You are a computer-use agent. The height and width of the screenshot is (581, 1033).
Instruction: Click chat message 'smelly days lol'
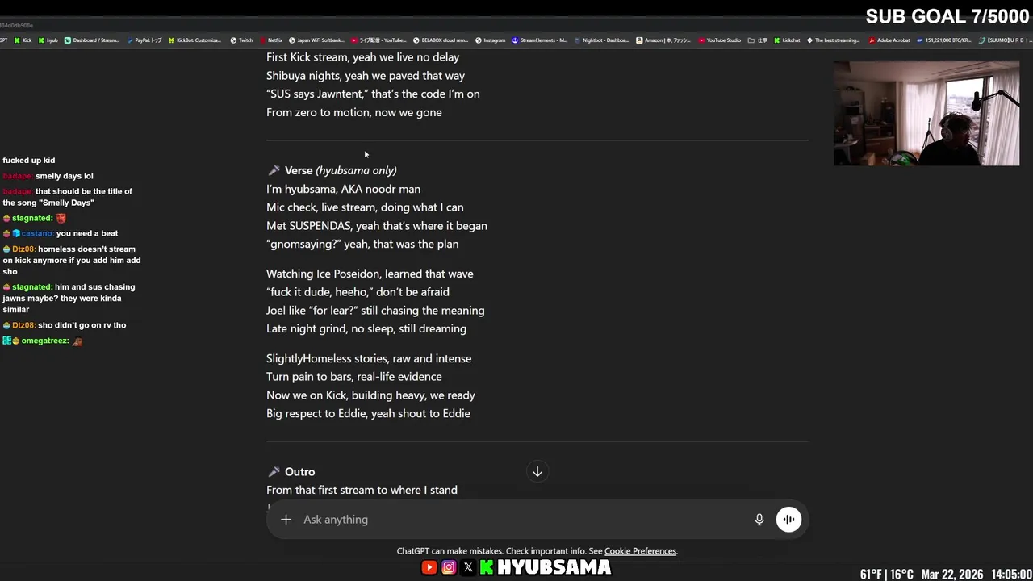click(x=65, y=176)
